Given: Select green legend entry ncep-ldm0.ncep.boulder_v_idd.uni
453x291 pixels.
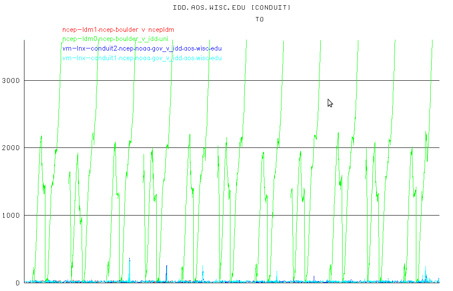Looking at the screenshot, I should (x=118, y=39).
